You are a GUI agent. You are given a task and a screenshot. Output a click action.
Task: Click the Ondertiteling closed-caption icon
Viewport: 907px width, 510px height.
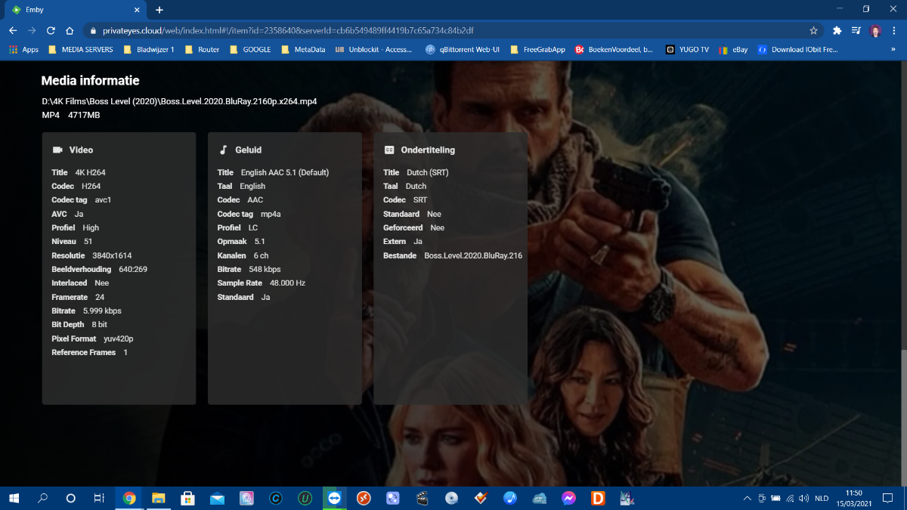(389, 150)
